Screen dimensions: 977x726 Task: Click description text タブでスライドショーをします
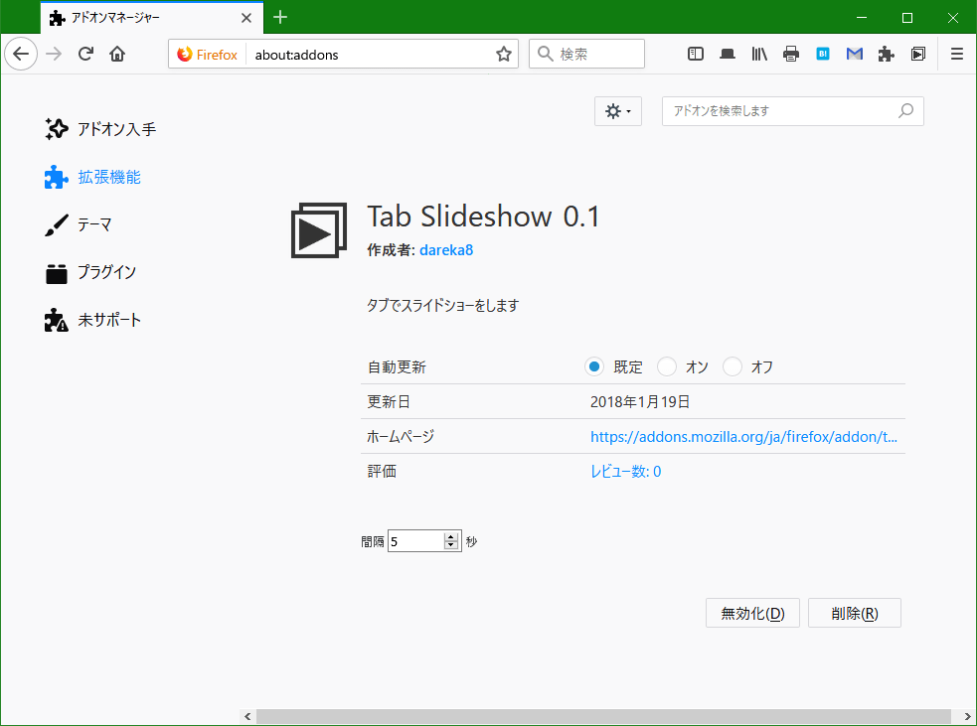click(x=442, y=305)
